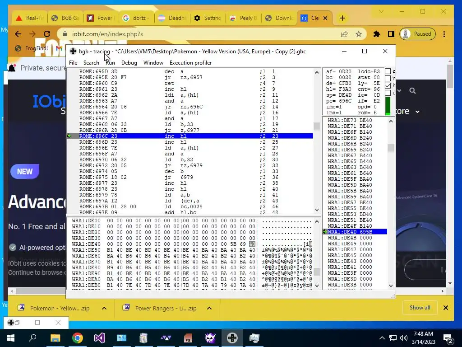
Task: Switch to the Settings Chrome tab
Action: tap(208, 18)
